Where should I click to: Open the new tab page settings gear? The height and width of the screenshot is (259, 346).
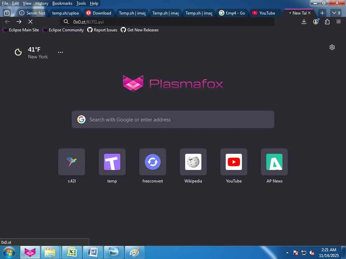point(332,47)
